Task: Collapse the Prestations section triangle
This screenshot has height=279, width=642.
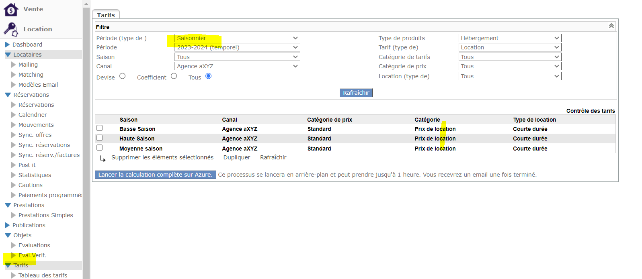Action: tap(8, 205)
